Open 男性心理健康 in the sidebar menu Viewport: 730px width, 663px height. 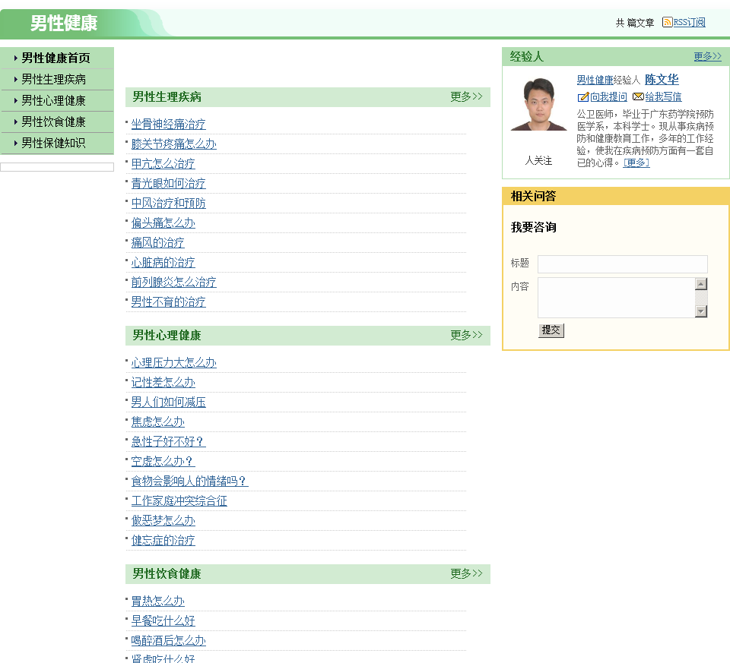(53, 100)
